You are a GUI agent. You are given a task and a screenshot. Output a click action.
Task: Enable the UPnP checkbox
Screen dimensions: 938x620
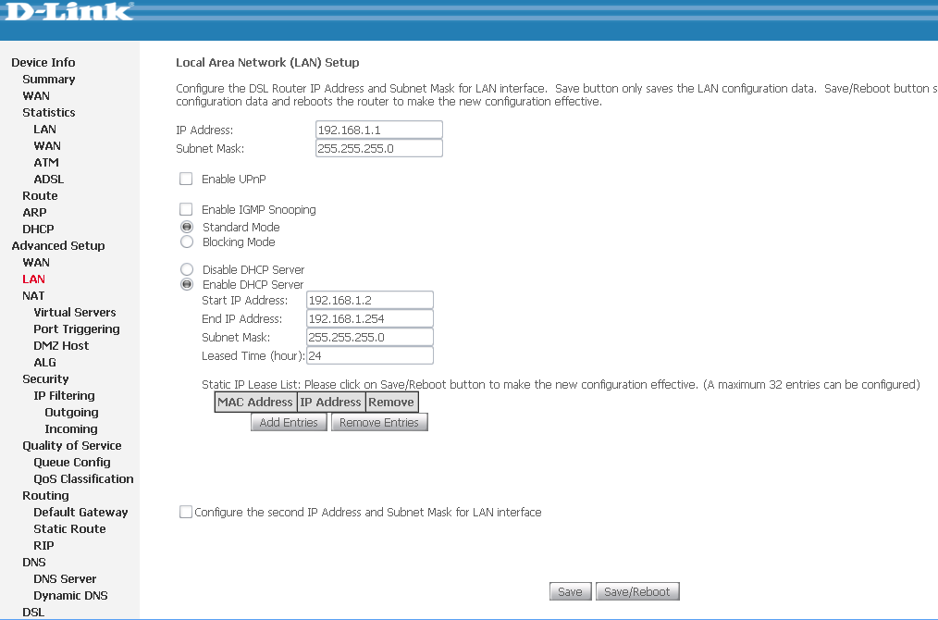click(186, 179)
